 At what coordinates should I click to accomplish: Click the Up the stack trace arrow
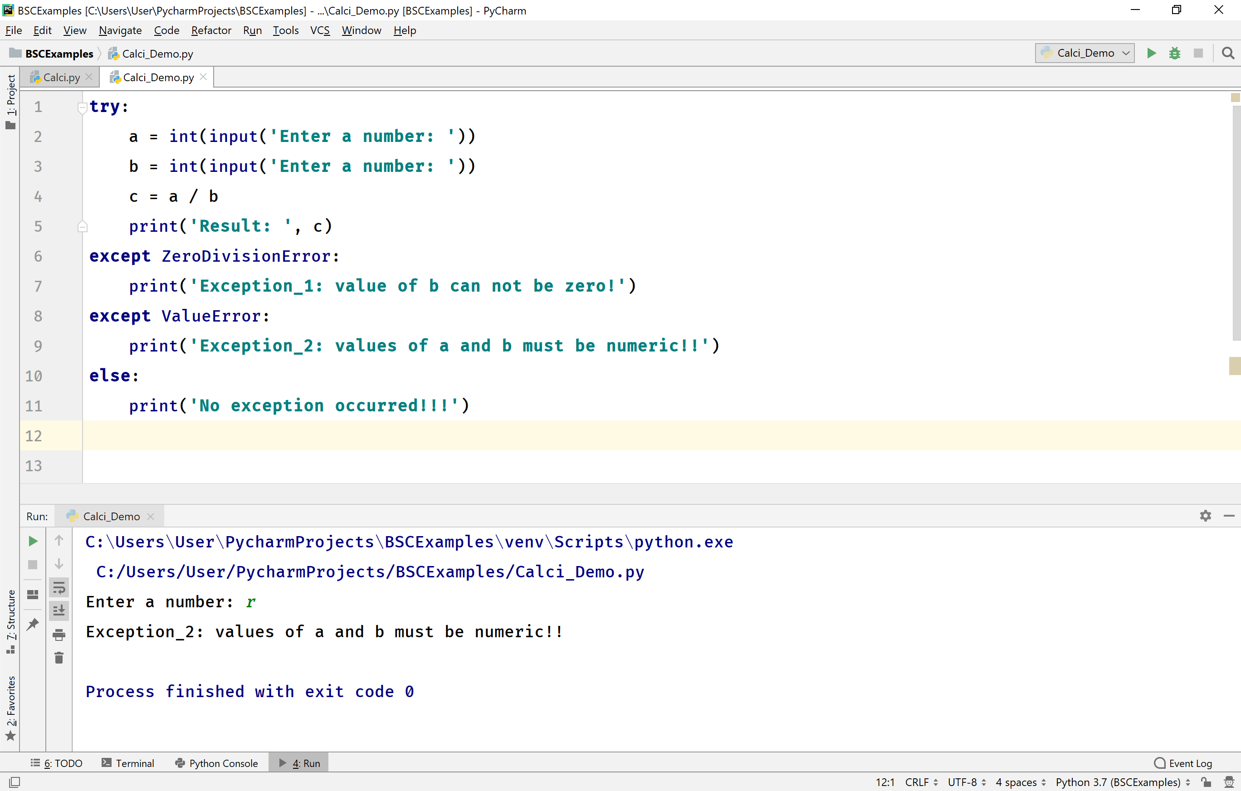tap(59, 541)
